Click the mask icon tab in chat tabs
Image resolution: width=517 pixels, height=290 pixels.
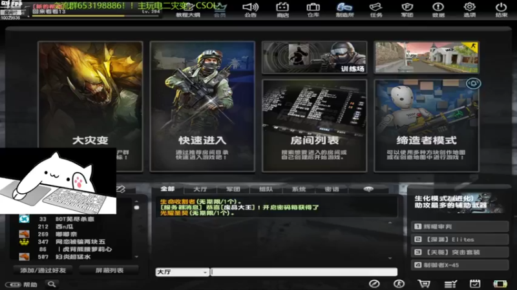(368, 189)
